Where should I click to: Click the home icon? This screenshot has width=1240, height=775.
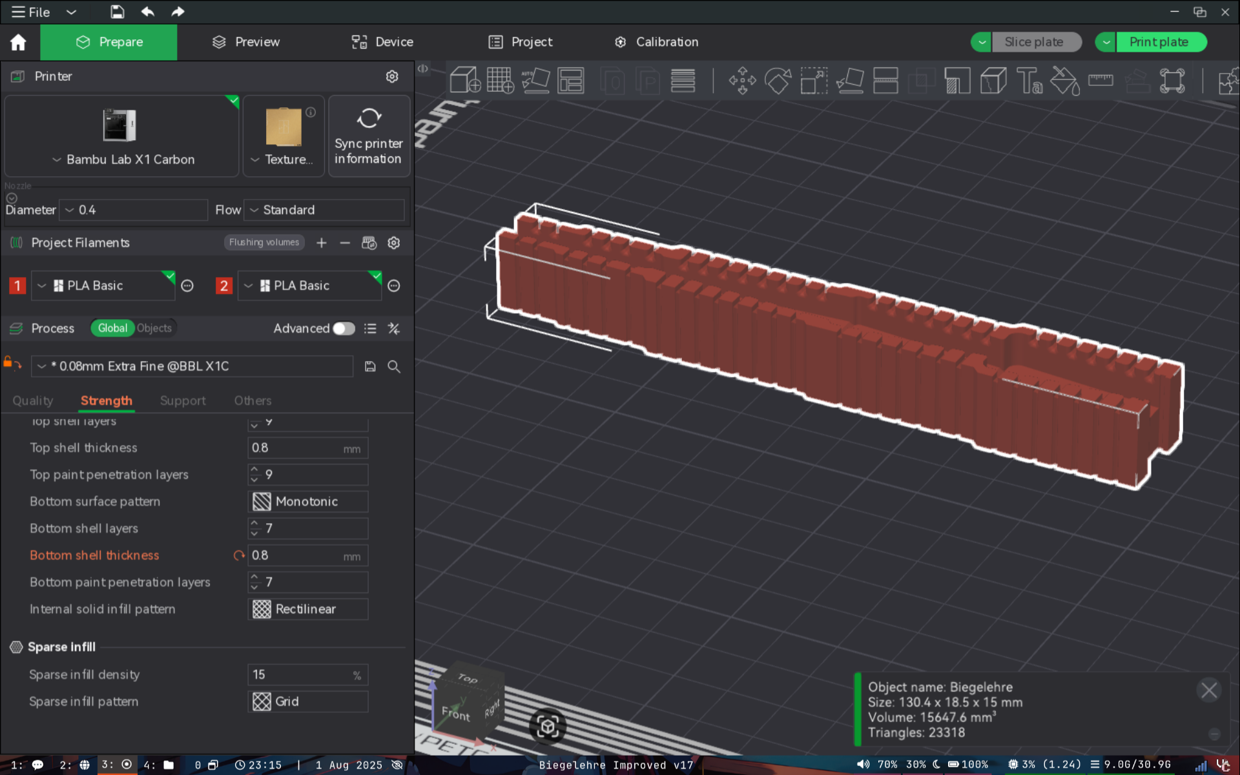coord(18,42)
